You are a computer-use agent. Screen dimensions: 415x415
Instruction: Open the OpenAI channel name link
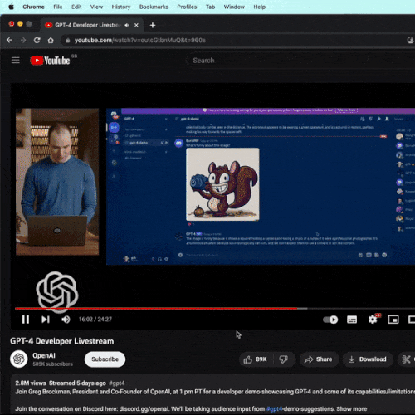click(x=44, y=355)
